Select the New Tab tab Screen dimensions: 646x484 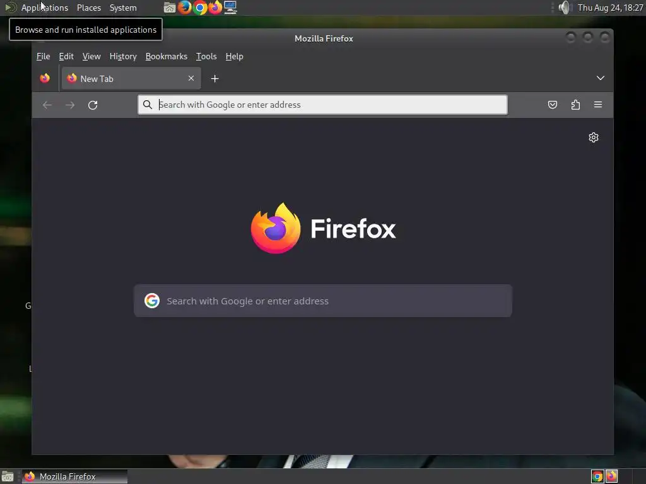click(131, 78)
